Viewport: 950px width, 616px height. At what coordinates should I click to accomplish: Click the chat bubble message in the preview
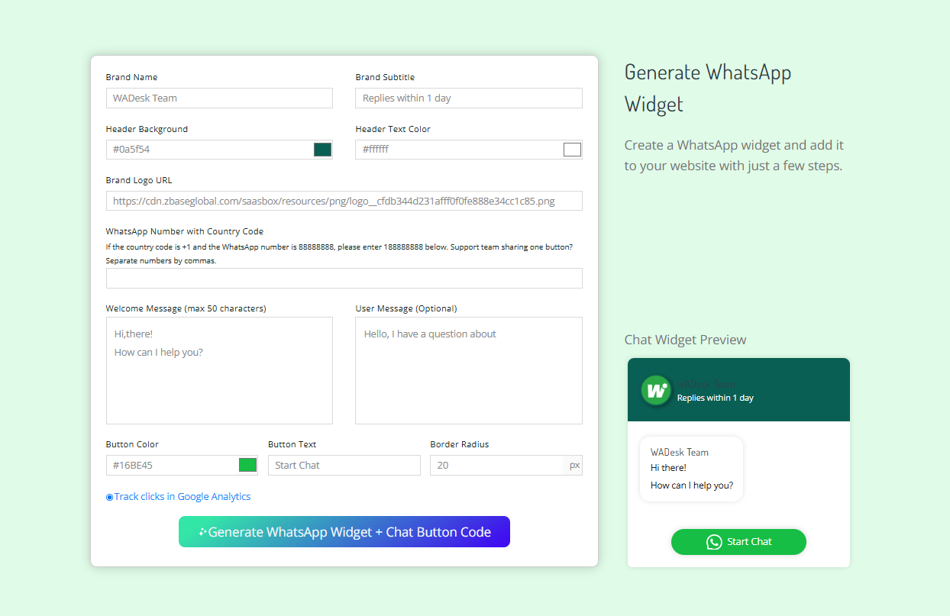pos(691,469)
